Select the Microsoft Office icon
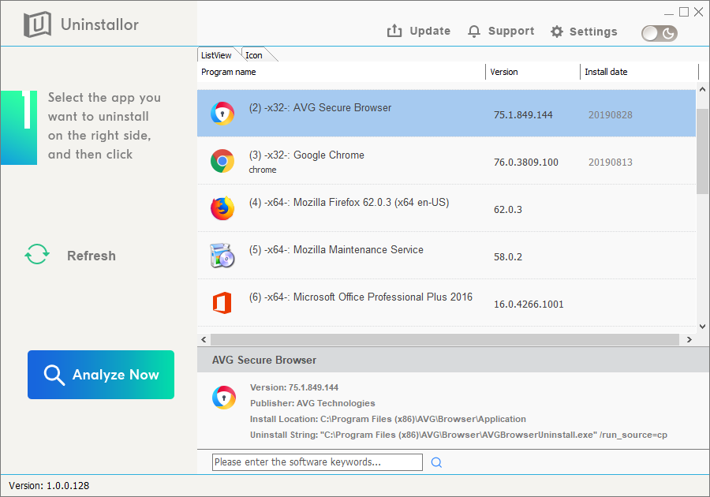710x497 pixels. 222,303
